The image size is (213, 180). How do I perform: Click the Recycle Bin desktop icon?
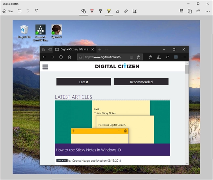[x=24, y=31]
